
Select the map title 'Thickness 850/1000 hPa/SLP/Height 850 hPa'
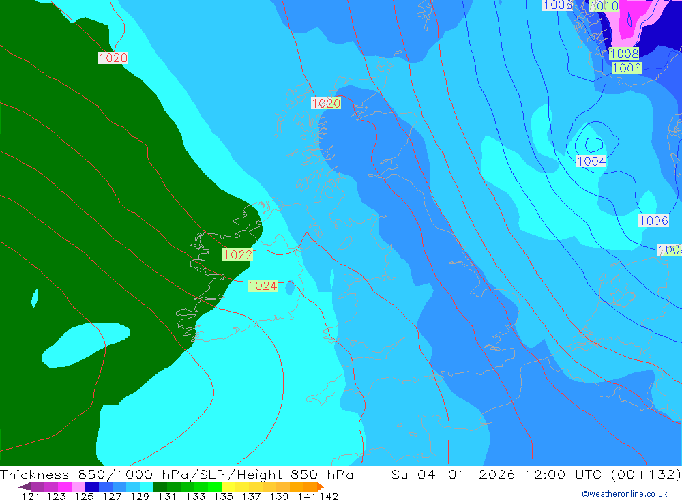(x=177, y=474)
